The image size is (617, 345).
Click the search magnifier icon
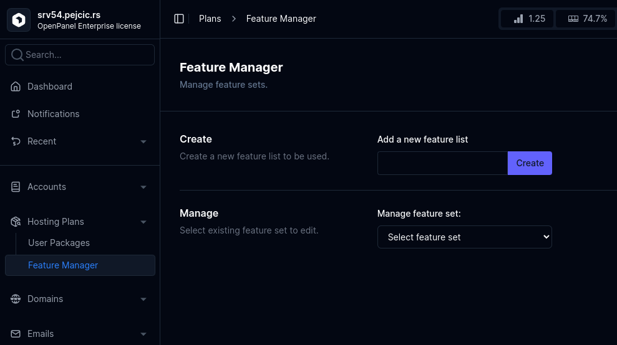pyautogui.click(x=17, y=55)
